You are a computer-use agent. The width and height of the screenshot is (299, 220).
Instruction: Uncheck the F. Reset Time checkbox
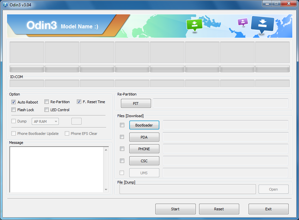click(x=79, y=102)
